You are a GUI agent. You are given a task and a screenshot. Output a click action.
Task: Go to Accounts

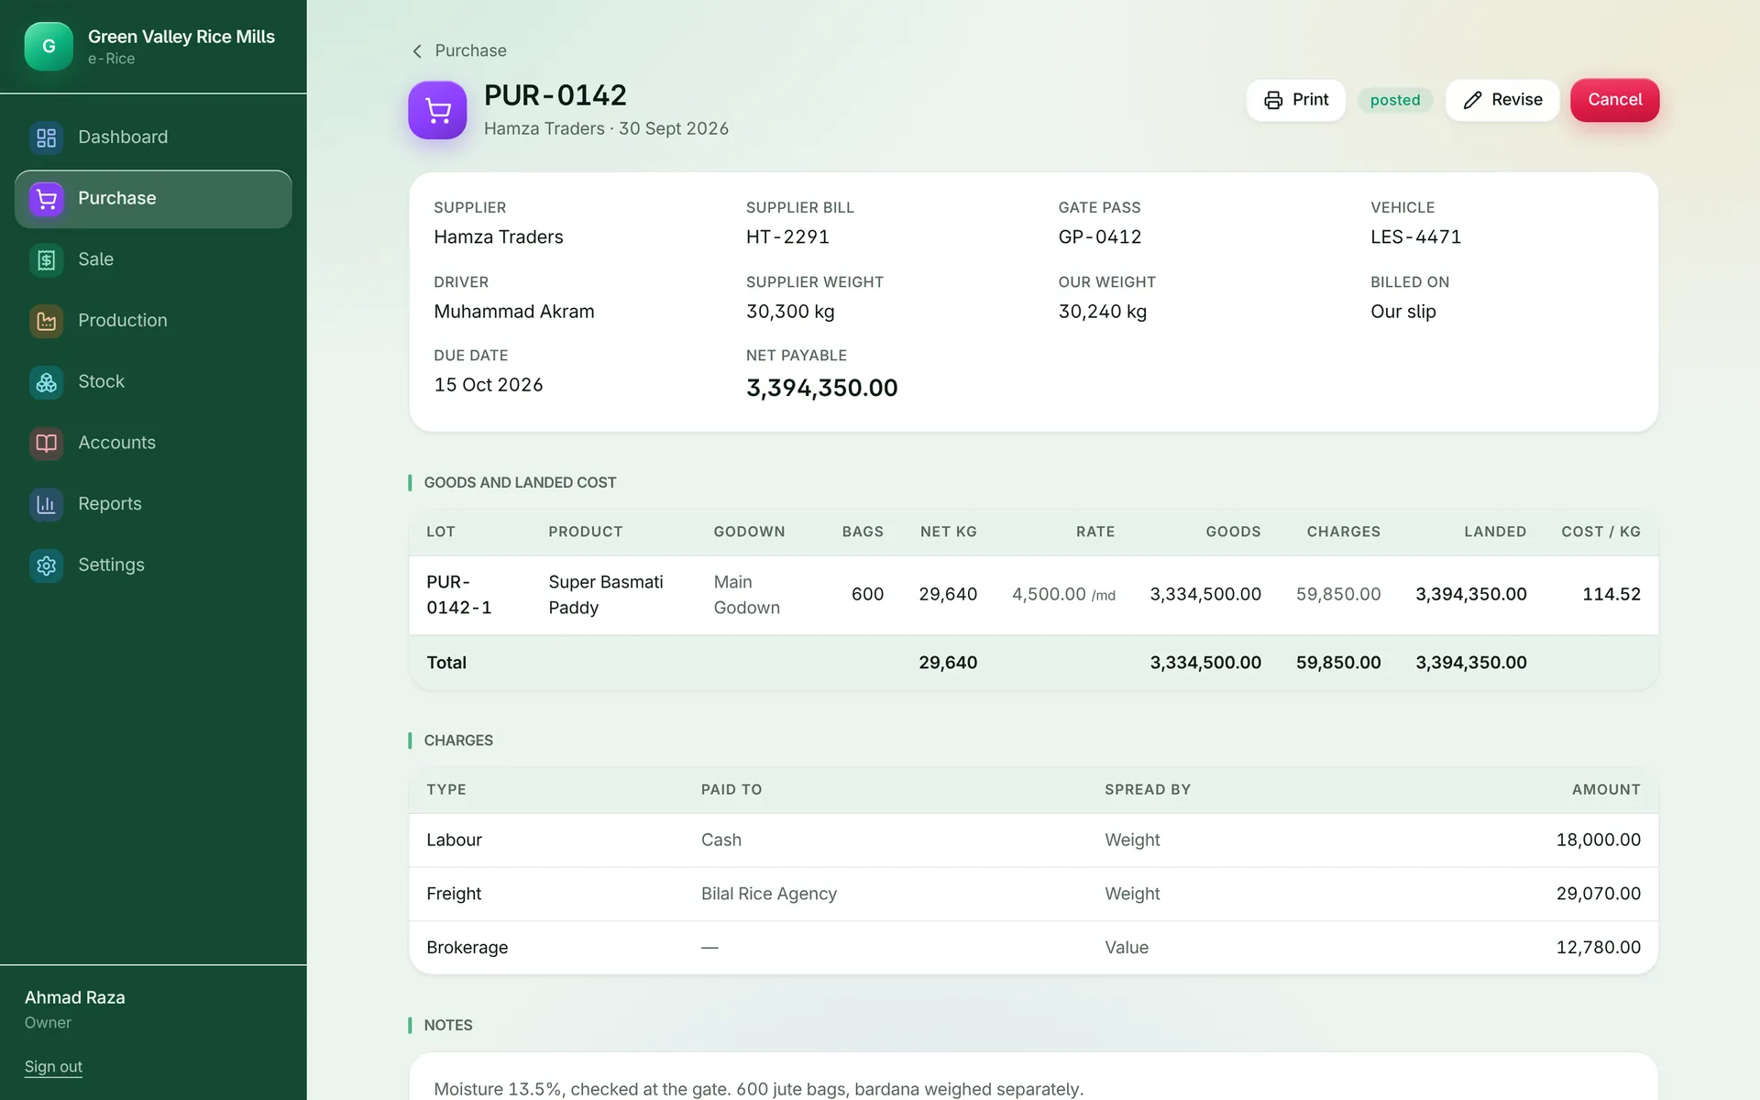[x=153, y=444]
